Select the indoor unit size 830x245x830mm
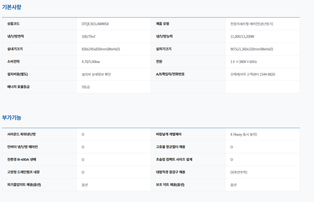This screenshot has width=314, height=202. coord(101,49)
